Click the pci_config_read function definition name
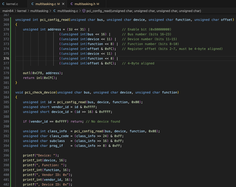Viewport: 236px width, 187px height. 54,20
